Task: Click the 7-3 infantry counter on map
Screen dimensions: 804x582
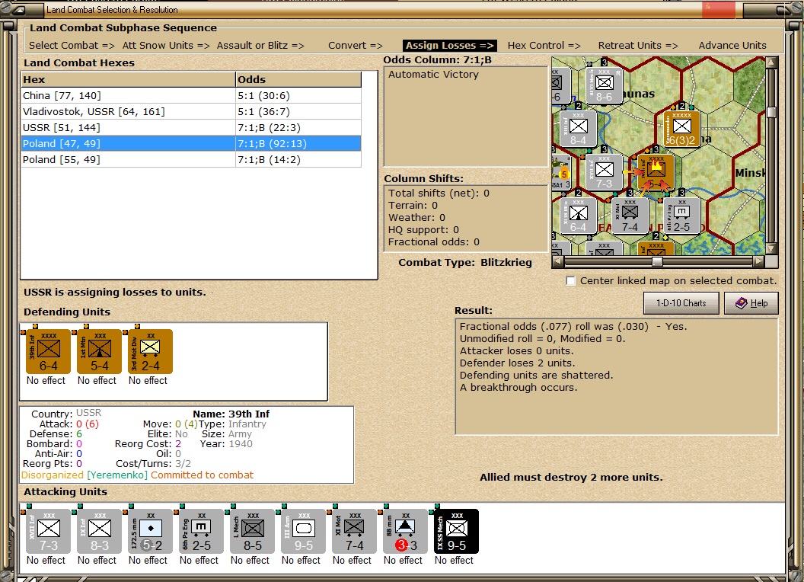Action: pos(604,172)
